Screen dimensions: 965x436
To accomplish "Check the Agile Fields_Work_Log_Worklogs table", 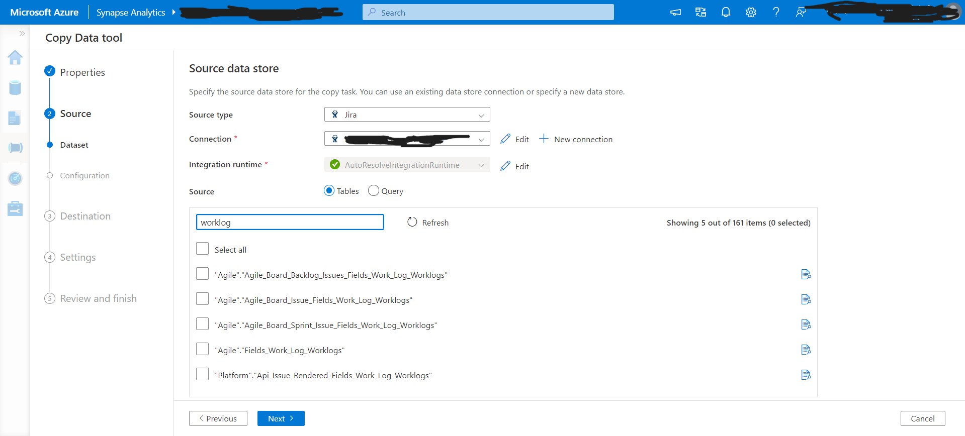I will pyautogui.click(x=203, y=349).
